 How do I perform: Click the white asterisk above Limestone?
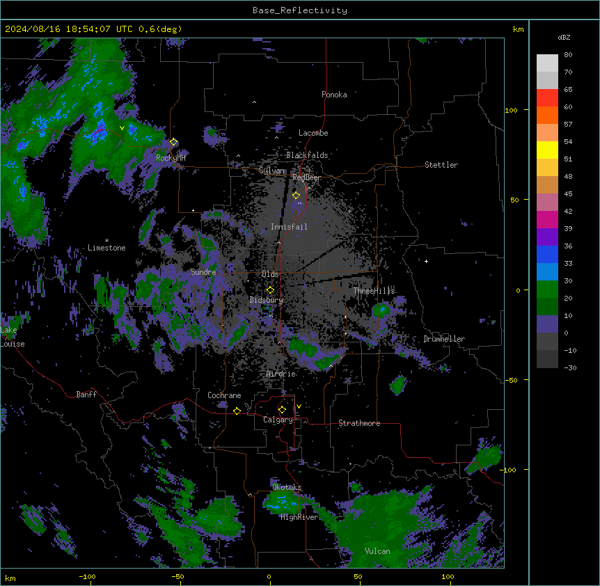pyautogui.click(x=106, y=241)
